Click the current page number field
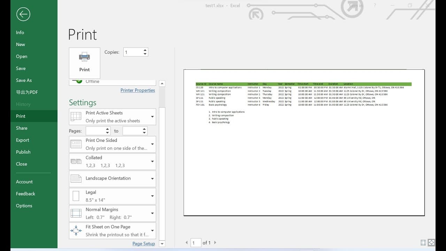The width and height of the screenshot is (446, 251). click(x=196, y=243)
